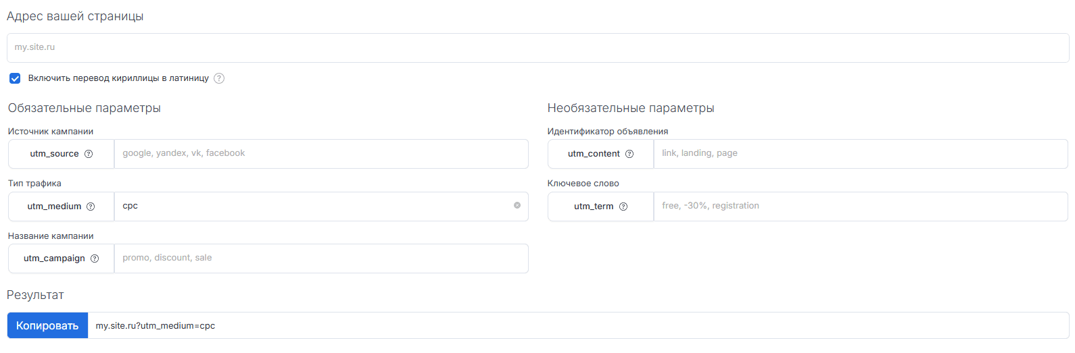The image size is (1075, 353).
Task: Show help icon for utm_campaign
Action: point(95,259)
